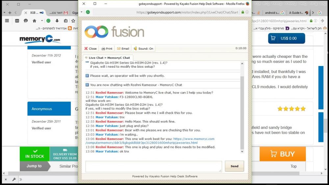Click the chat transcript scroll-up arrow
Image resolution: width=329 pixels, height=185 pixels.
click(242, 64)
